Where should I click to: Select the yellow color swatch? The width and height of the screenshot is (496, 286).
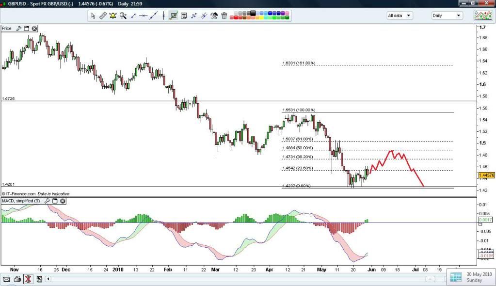pos(262,18)
